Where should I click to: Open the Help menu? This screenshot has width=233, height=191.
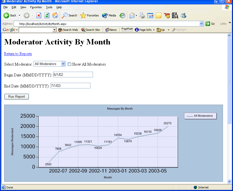(x=59, y=7)
